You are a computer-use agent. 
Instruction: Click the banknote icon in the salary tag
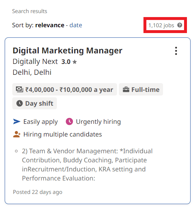coord(19,89)
